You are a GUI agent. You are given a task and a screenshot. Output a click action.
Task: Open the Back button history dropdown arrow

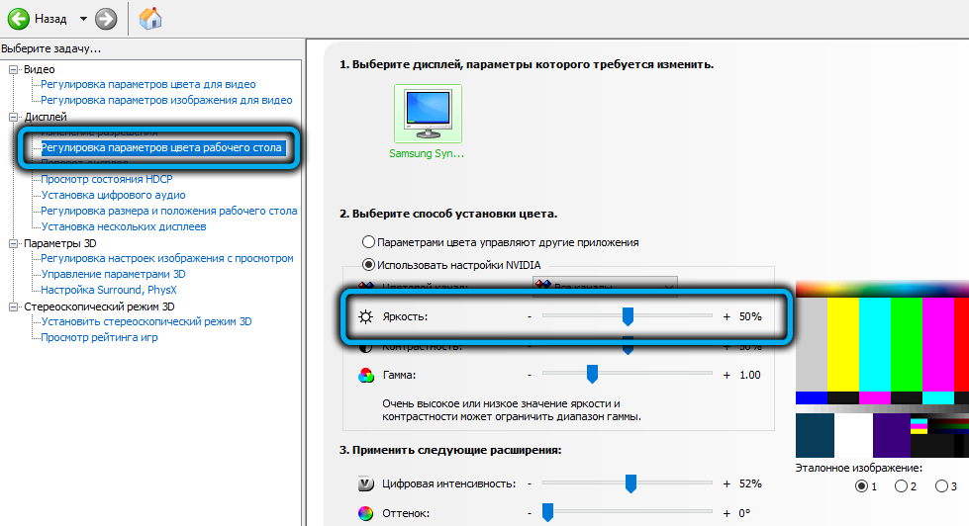click(x=83, y=19)
